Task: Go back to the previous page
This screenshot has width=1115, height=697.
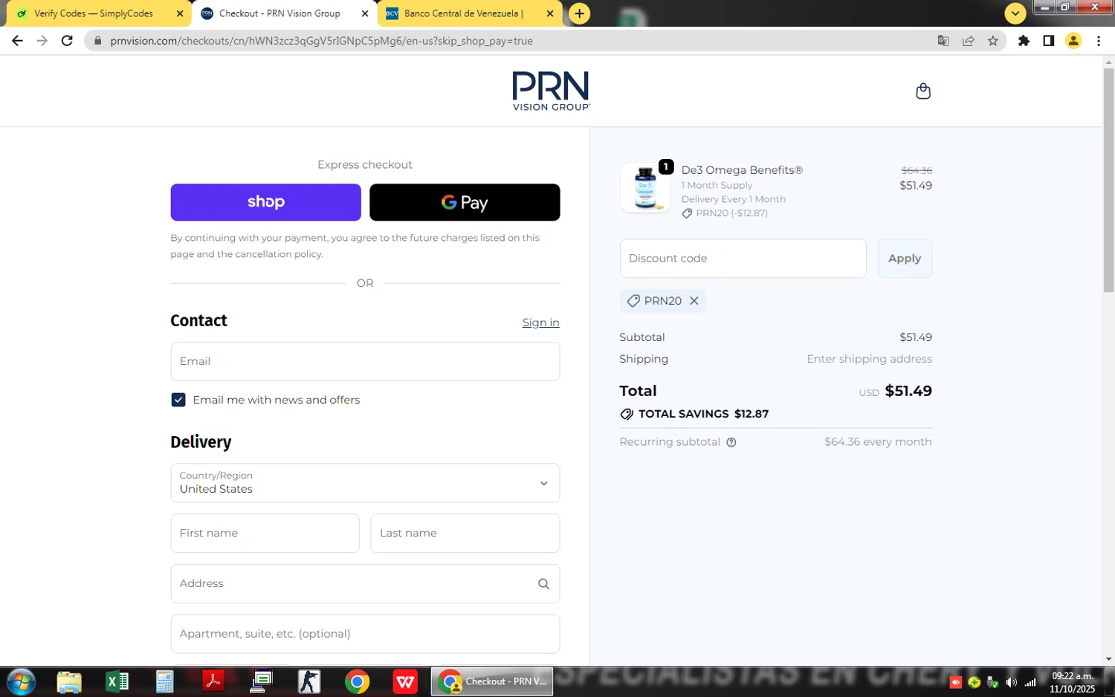Action: pyautogui.click(x=17, y=41)
